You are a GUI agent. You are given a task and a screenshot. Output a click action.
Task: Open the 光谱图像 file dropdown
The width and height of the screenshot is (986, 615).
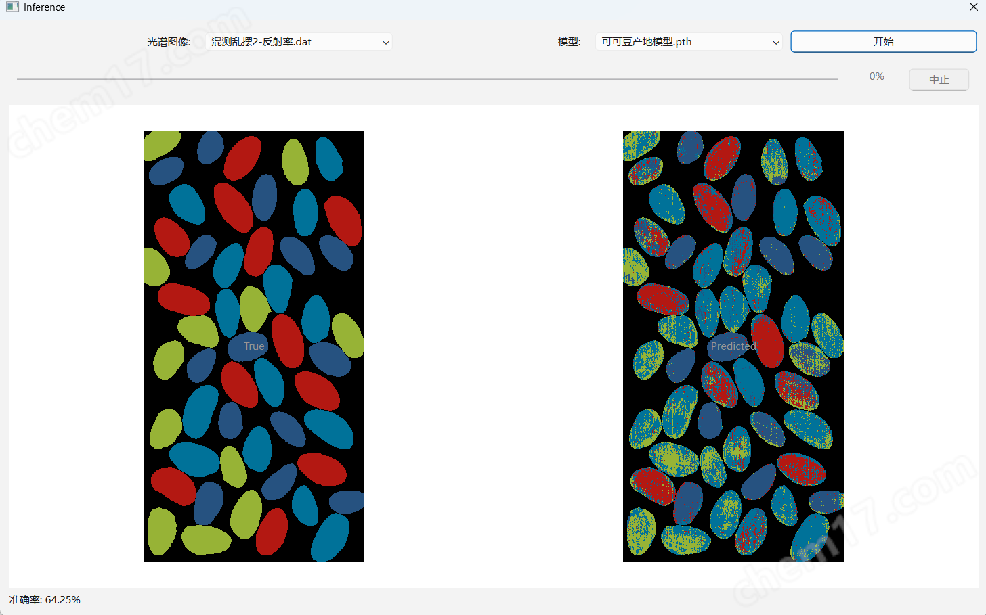click(x=299, y=41)
